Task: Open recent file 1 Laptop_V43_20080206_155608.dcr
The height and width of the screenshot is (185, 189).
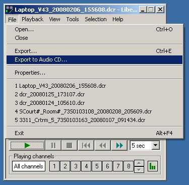Action: pos(94,86)
